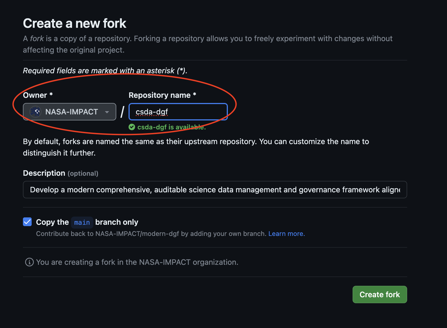This screenshot has width=447, height=328.
Task: Click the "Contribute back to NASA-IMPACT/modern-dgf" help text
Action: click(151, 234)
